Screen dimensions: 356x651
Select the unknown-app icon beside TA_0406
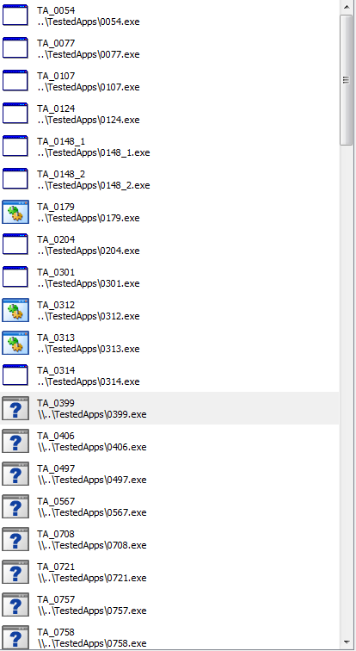[15, 441]
